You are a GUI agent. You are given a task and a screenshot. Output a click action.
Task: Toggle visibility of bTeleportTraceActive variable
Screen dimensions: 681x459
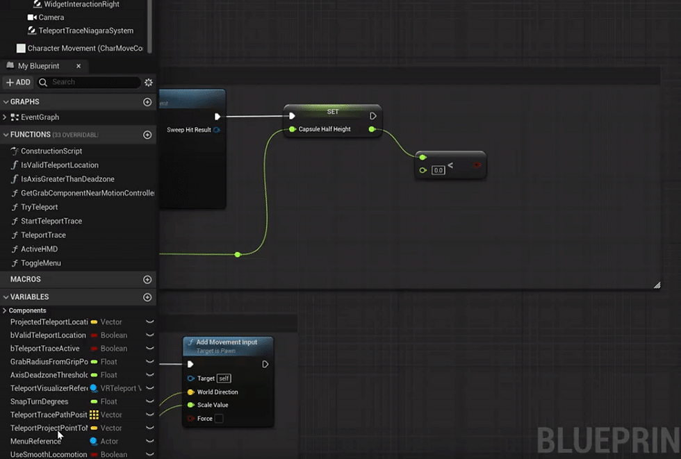tap(150, 349)
